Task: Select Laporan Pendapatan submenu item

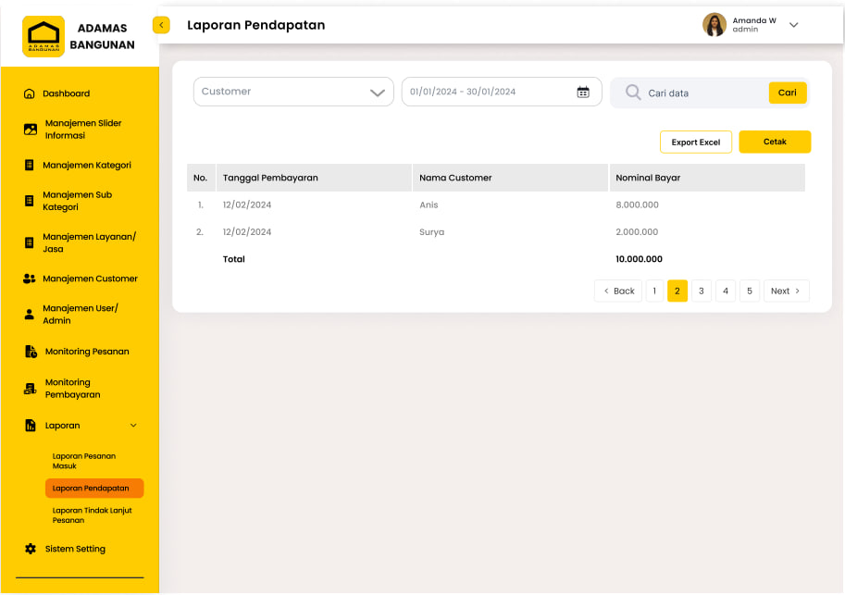Action: pyautogui.click(x=94, y=489)
